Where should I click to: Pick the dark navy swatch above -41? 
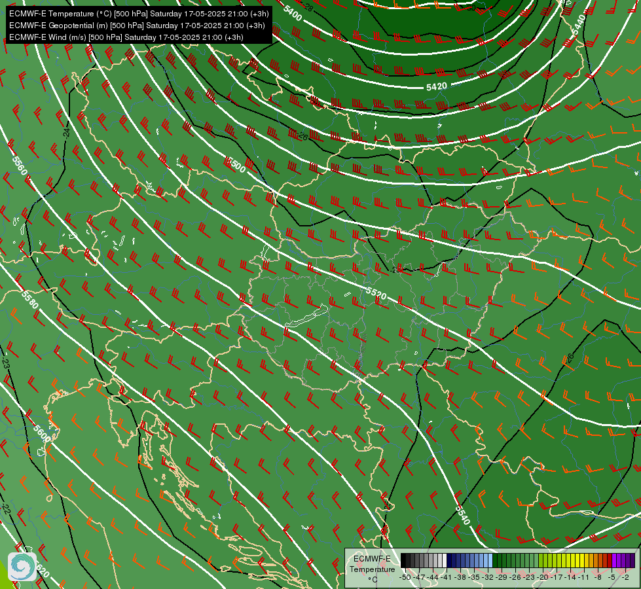[x=449, y=560]
